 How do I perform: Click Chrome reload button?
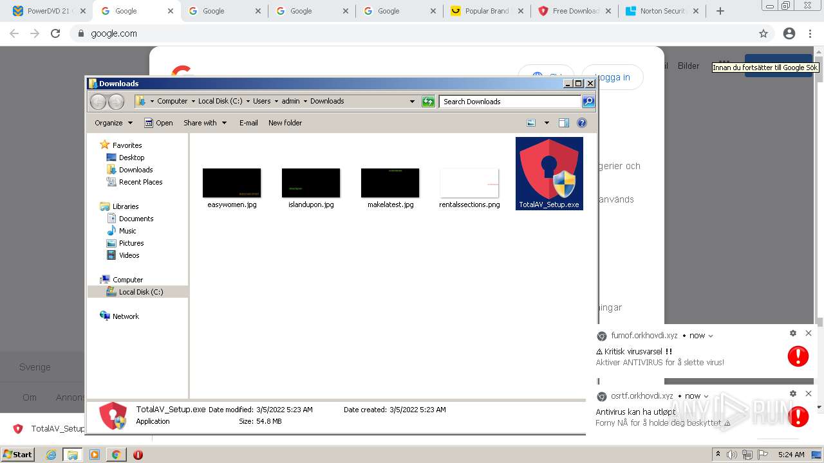coord(55,33)
